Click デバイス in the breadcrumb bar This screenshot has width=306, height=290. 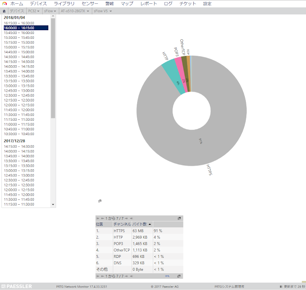point(17,11)
